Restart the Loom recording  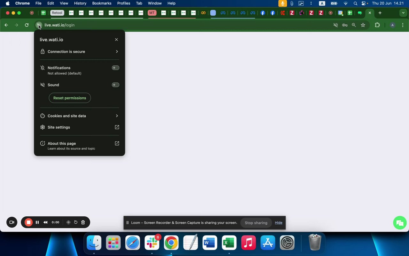[76, 222]
